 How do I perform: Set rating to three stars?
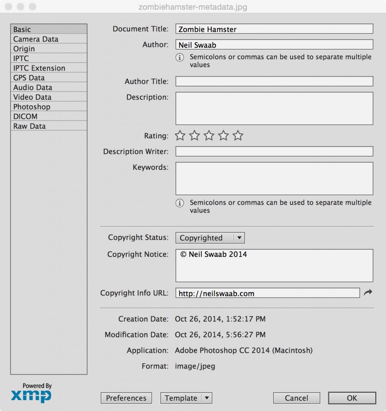pos(209,136)
